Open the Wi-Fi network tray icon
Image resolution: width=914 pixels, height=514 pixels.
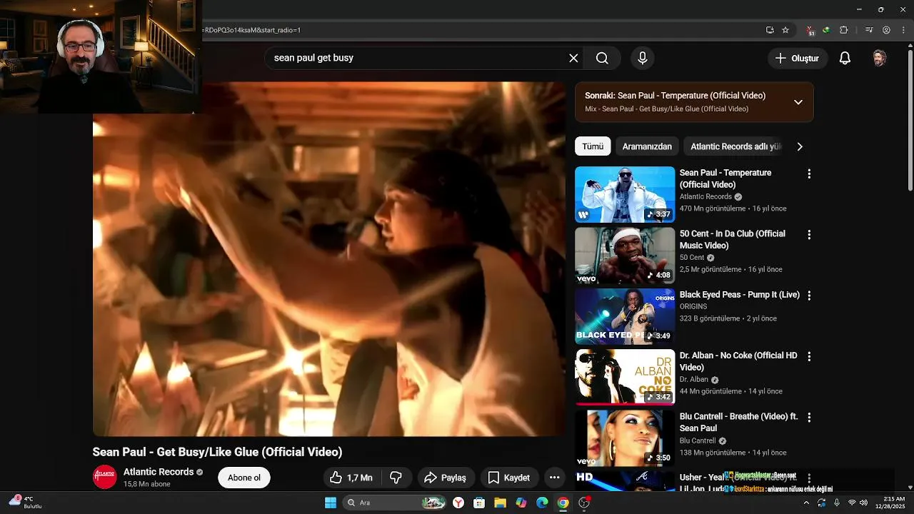click(x=852, y=503)
